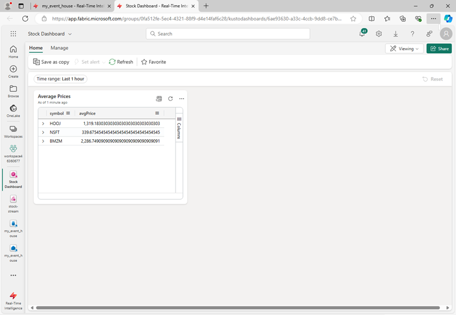The width and height of the screenshot is (456, 315).
Task: Select the BMZM symbol cell
Action: 56,141
